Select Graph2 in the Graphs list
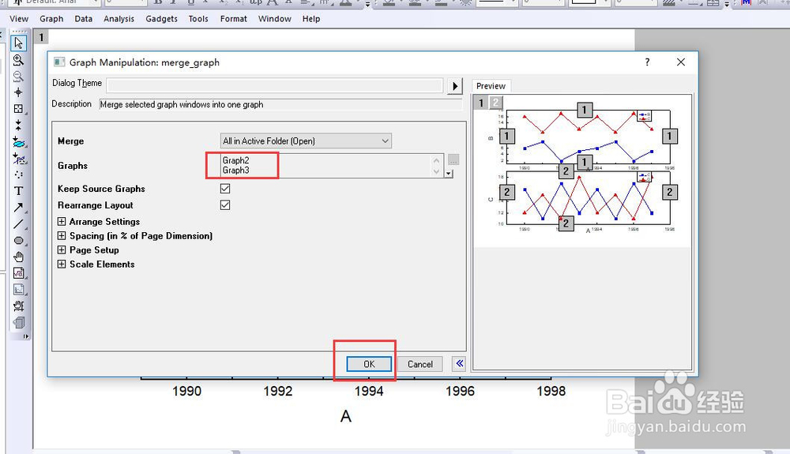 (x=235, y=160)
